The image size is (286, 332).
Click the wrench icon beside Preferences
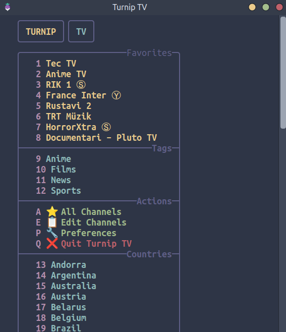coord(52,233)
